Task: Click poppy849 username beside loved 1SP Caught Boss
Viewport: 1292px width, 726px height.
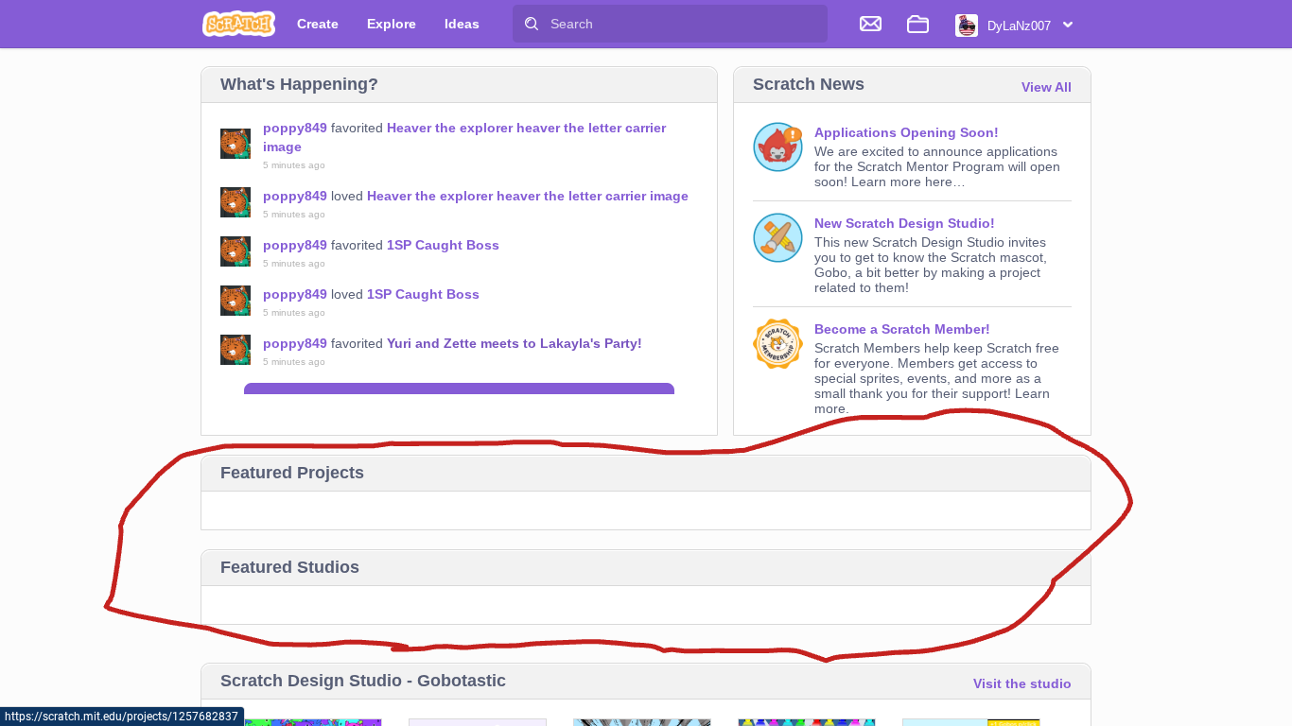Action: coord(295,294)
